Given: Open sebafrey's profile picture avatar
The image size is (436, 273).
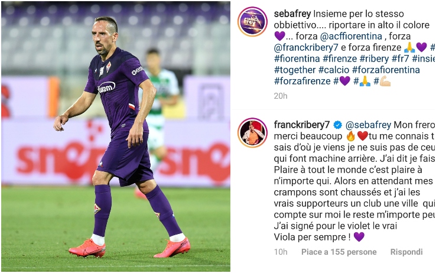Looking at the screenshot, I should pyautogui.click(x=252, y=22).
